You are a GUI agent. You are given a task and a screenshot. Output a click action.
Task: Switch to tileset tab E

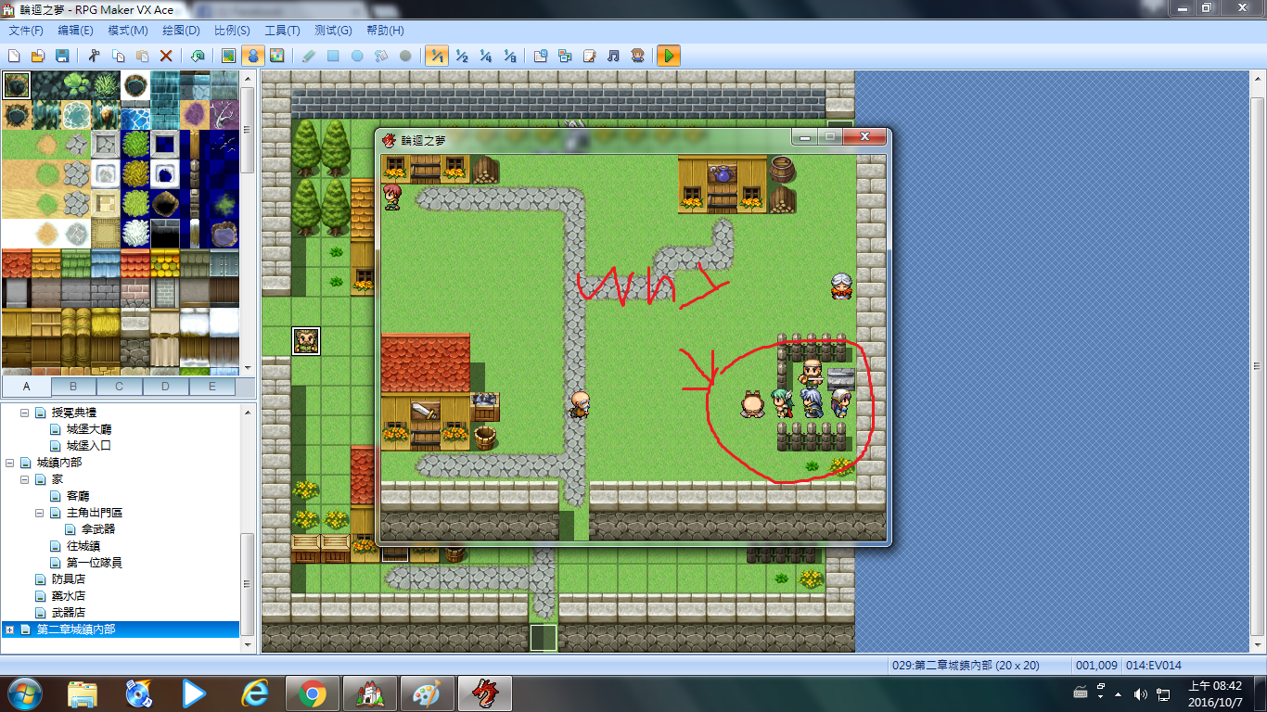(212, 387)
